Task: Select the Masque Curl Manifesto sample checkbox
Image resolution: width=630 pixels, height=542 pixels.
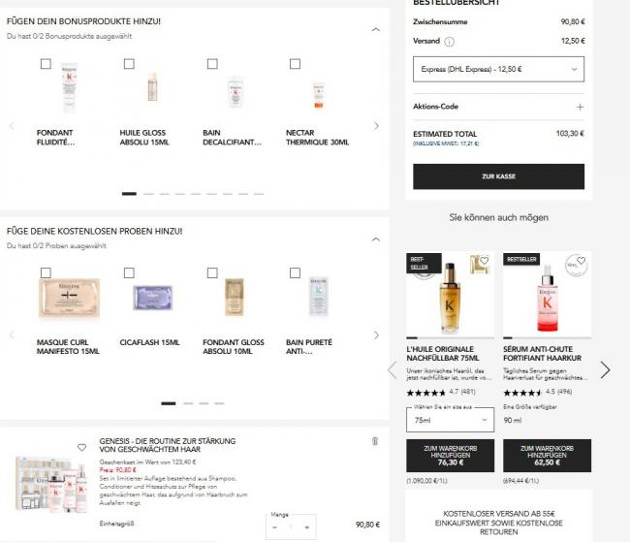Action: click(46, 273)
